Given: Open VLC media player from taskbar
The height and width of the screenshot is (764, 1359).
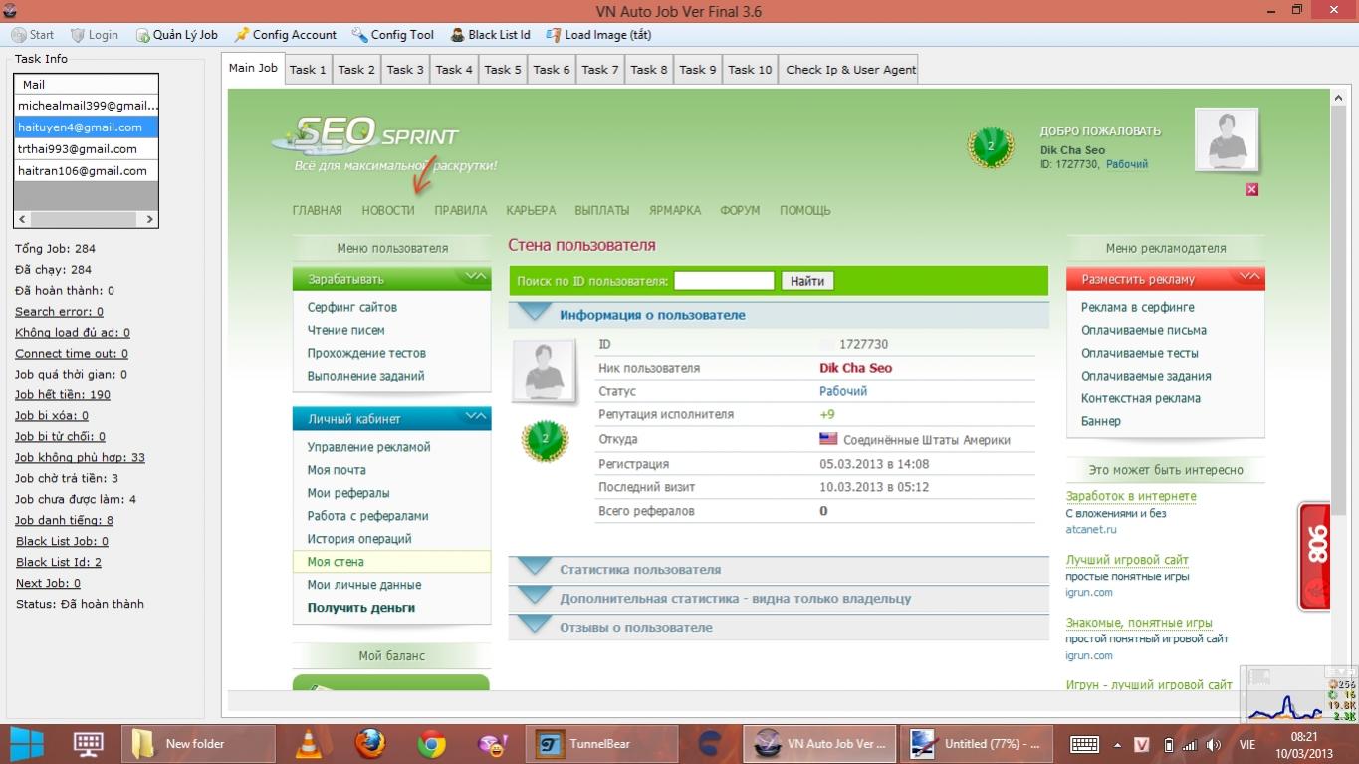Looking at the screenshot, I should tap(311, 743).
